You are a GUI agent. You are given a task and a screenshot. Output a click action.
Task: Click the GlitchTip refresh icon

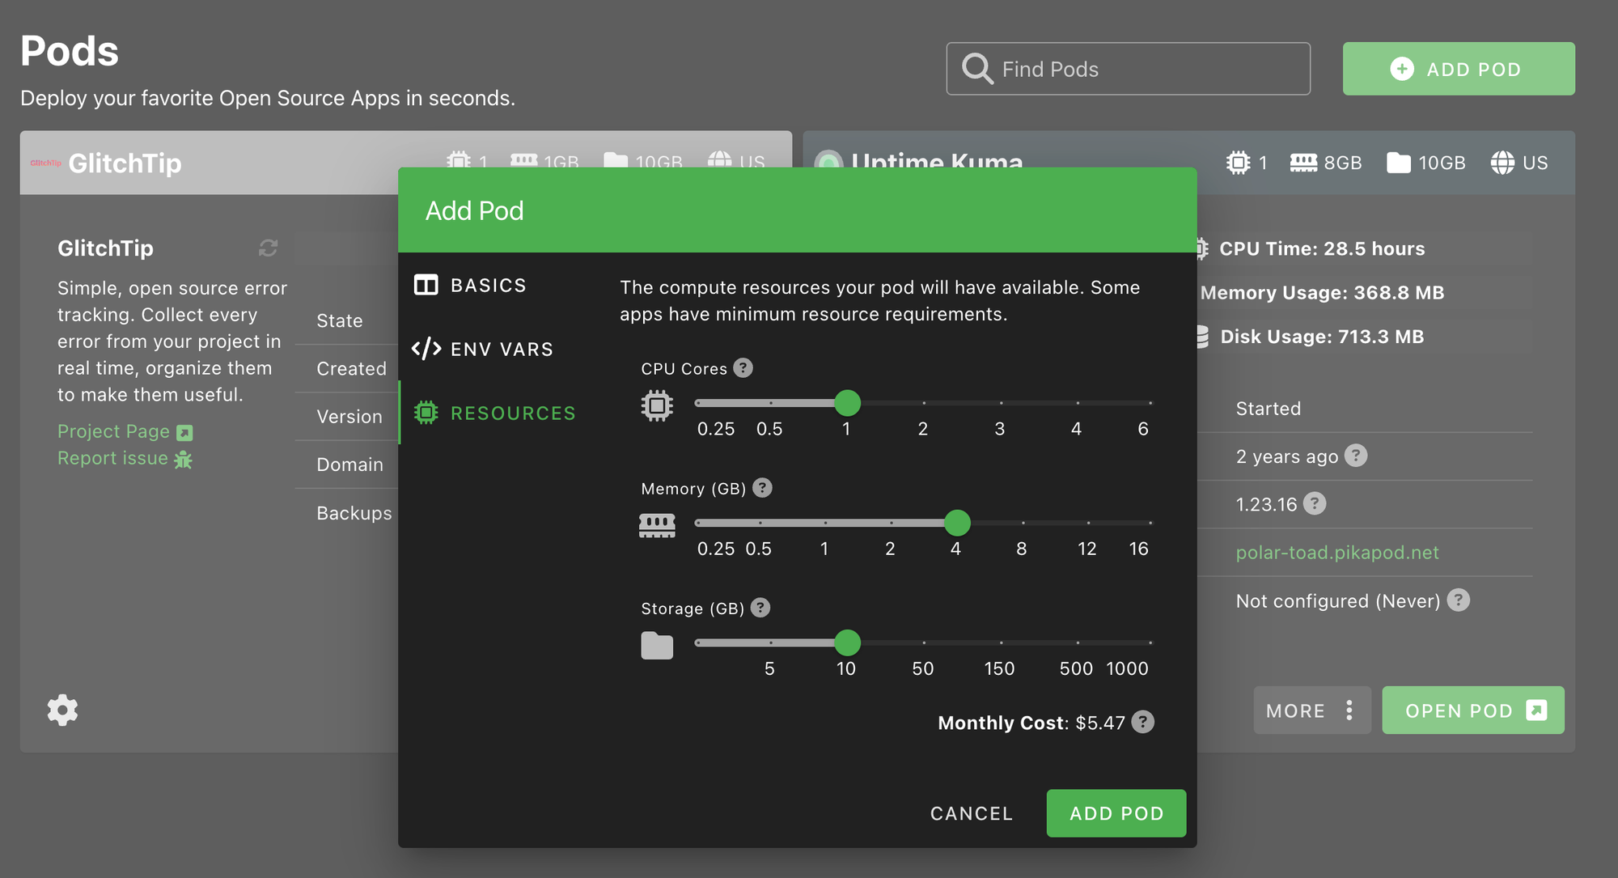click(268, 248)
